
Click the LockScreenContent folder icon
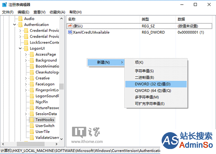click(x=26, y=43)
